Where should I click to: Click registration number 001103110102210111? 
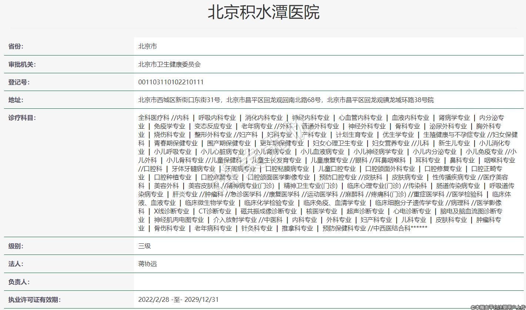coord(171,82)
